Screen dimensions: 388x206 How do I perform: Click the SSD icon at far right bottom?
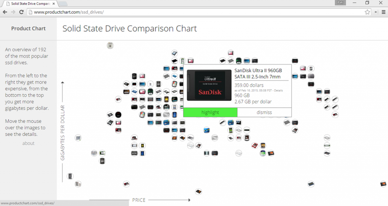tap(383, 184)
